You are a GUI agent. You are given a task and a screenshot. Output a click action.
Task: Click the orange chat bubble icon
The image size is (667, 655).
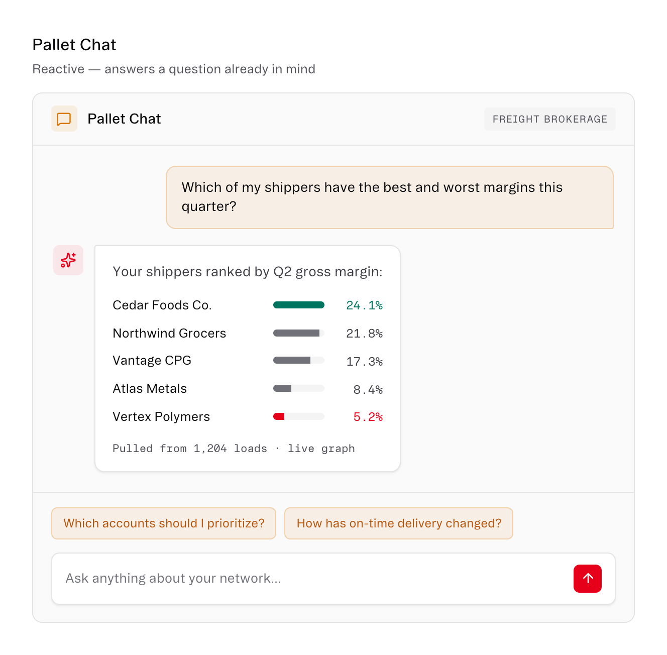[64, 119]
